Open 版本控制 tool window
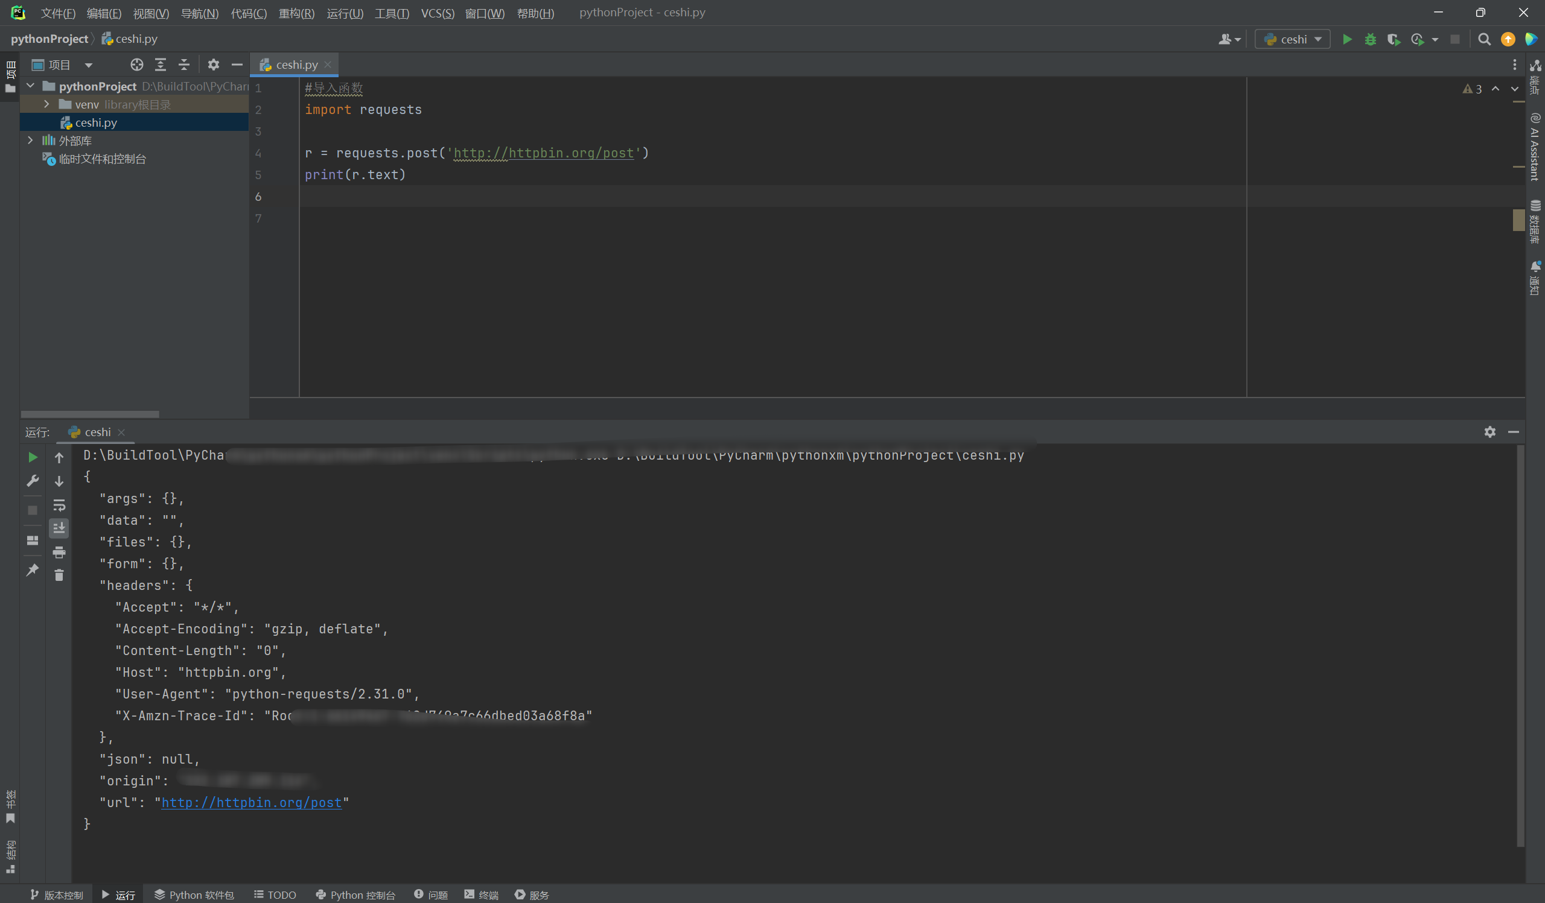 56,895
